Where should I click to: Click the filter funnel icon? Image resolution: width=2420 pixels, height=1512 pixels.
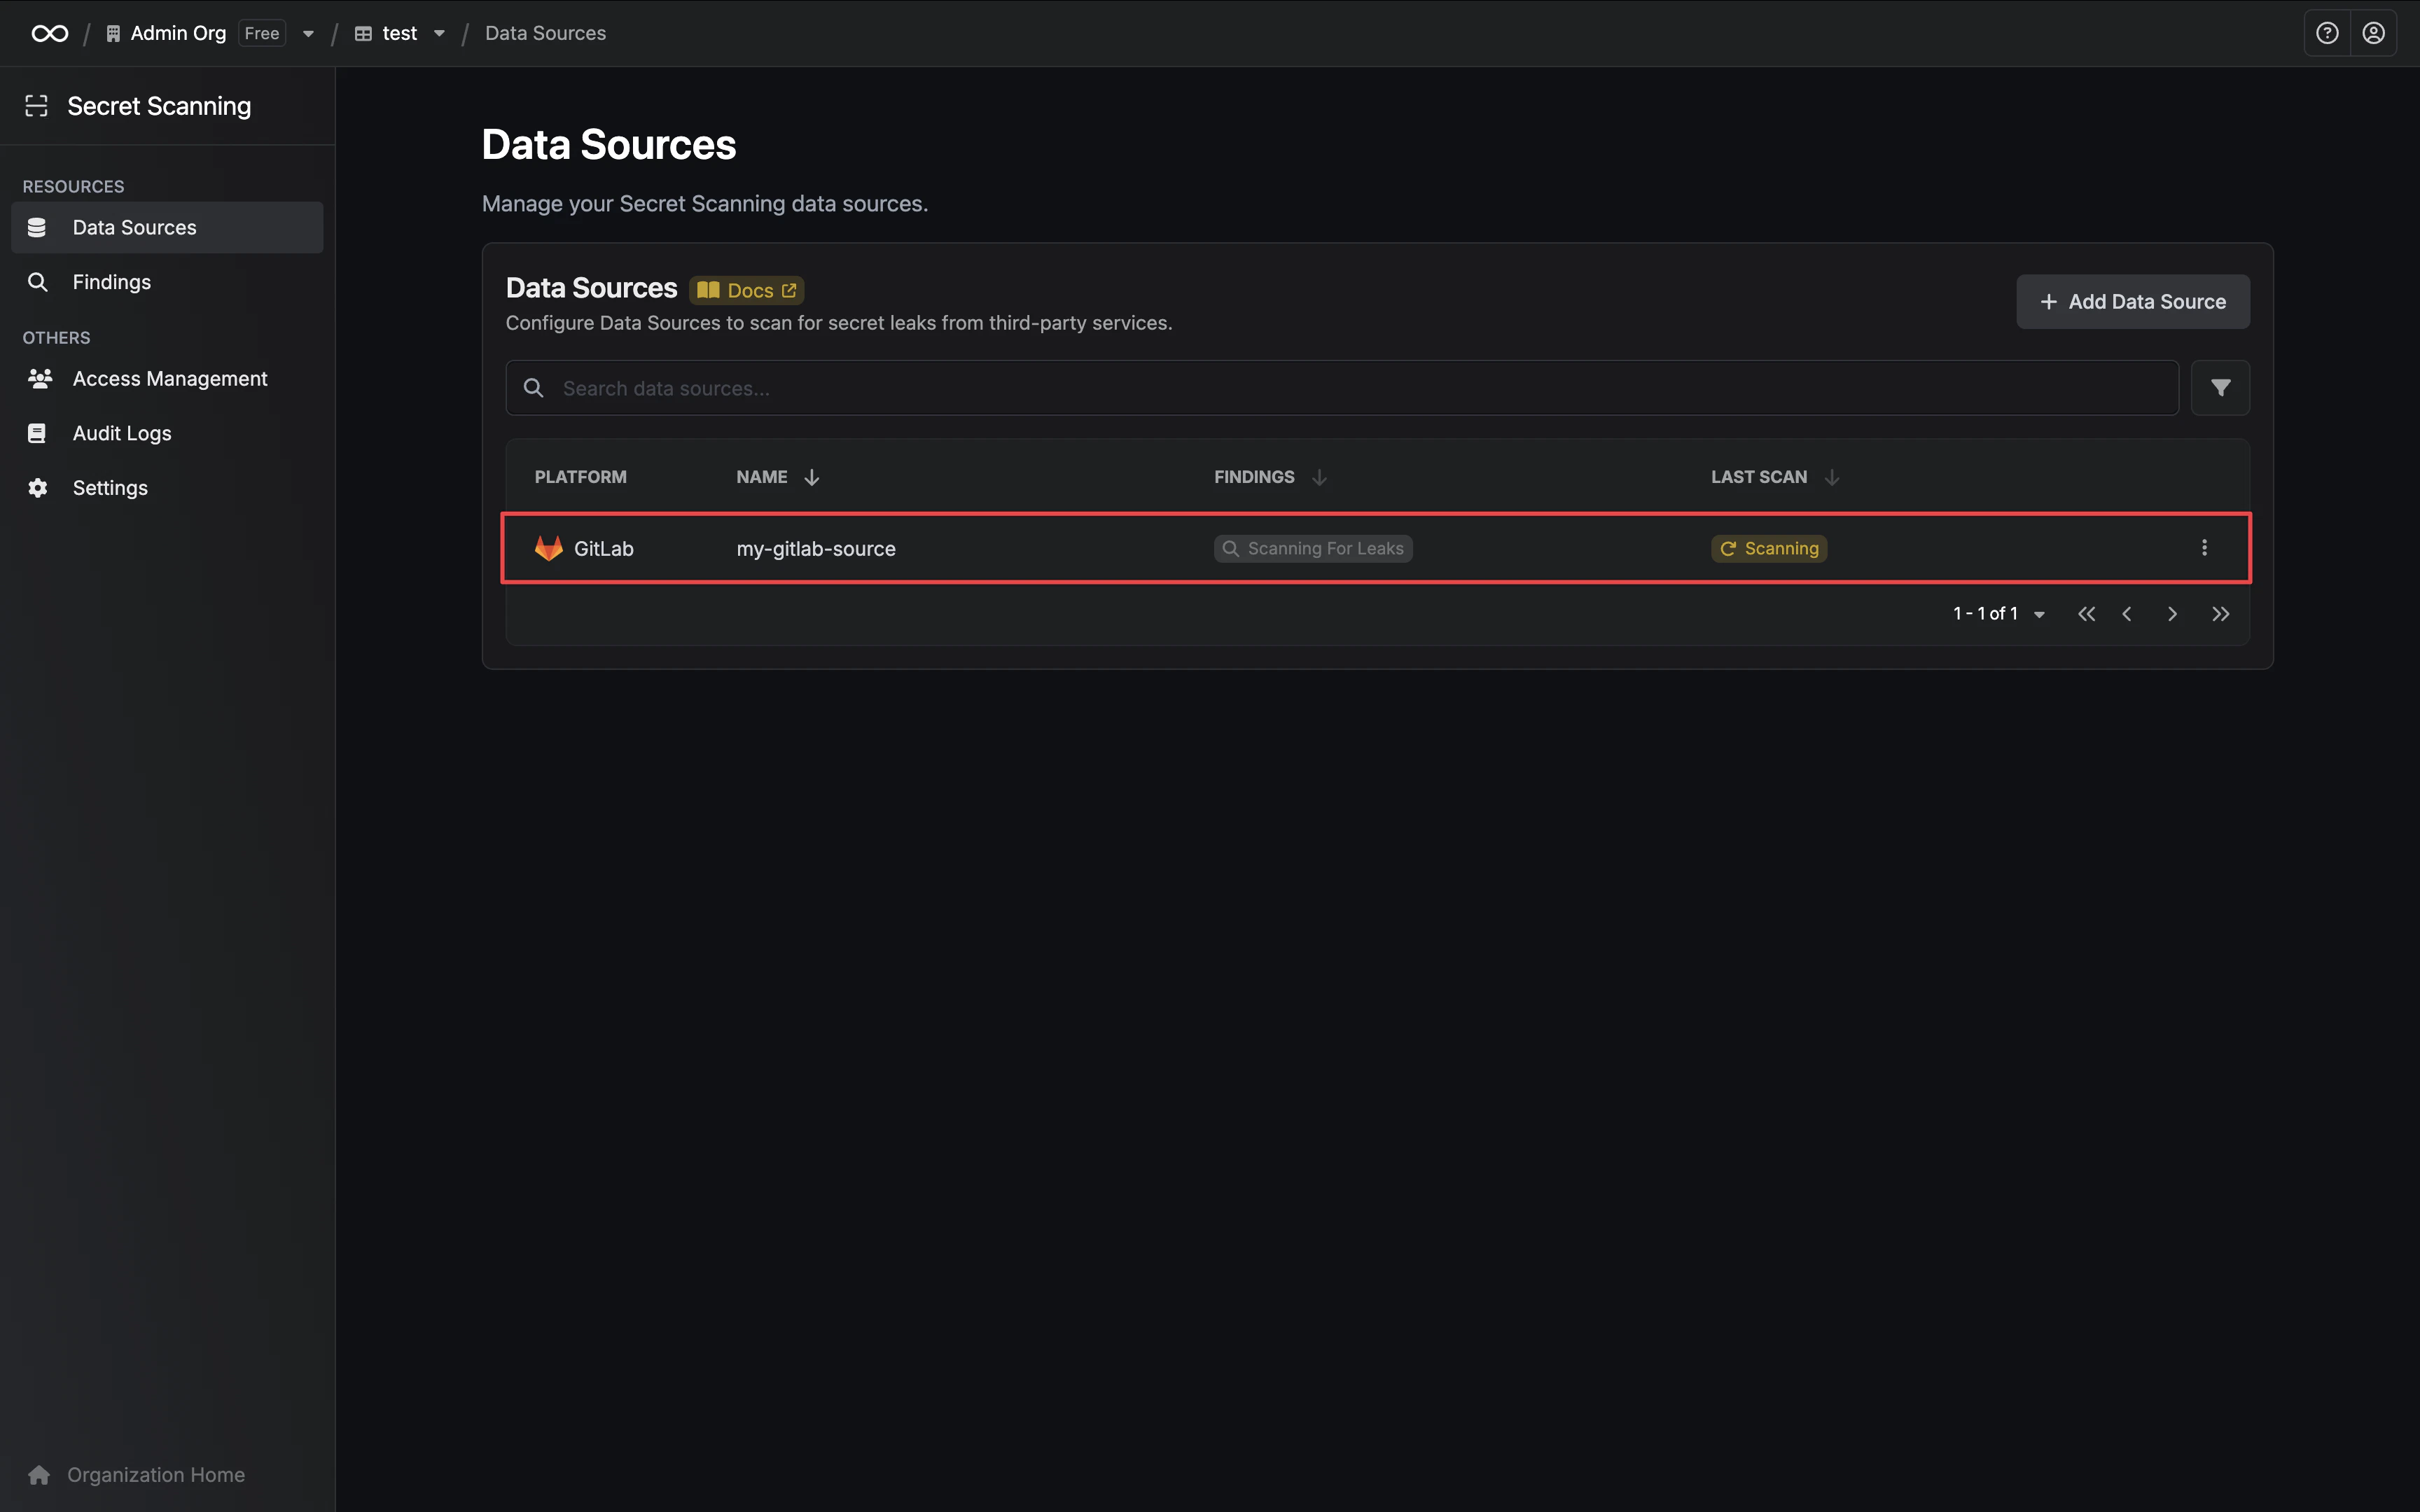(x=2220, y=388)
